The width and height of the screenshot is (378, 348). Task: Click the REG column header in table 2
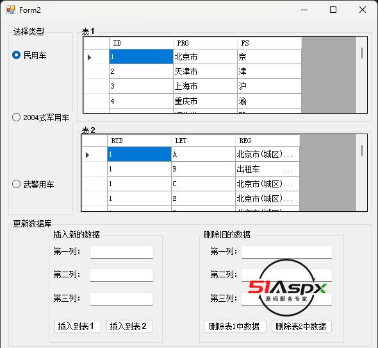(x=267, y=141)
